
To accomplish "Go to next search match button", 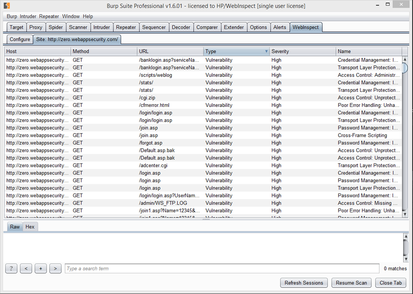I will tap(55, 269).
